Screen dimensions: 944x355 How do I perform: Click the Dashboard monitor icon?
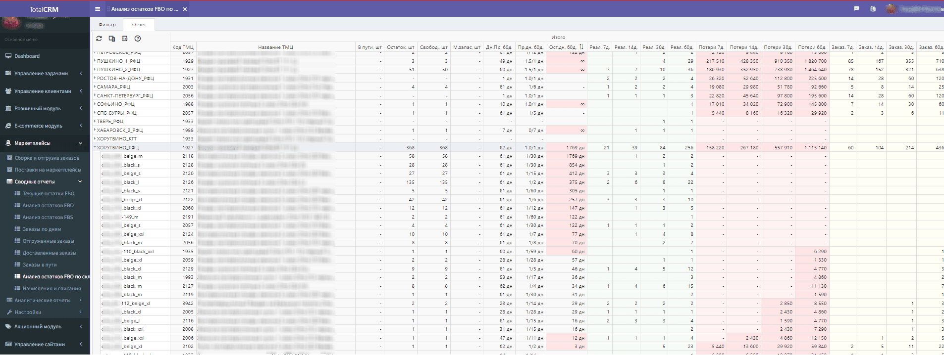tap(8, 56)
